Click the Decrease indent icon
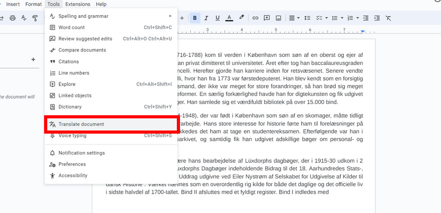Screen dimensions: 441x213 tap(365, 18)
